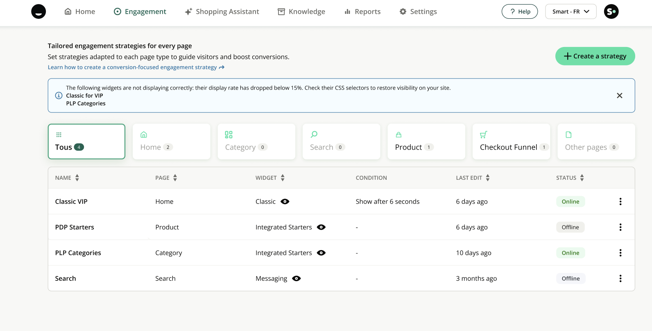
Task: Click the info icon in the alert banner
Action: [x=59, y=96]
